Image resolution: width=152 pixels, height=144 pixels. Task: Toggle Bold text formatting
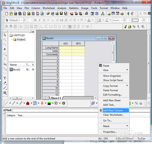(35, 20)
